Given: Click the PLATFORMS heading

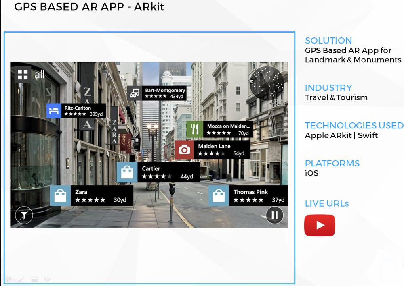Looking at the screenshot, I should [332, 163].
